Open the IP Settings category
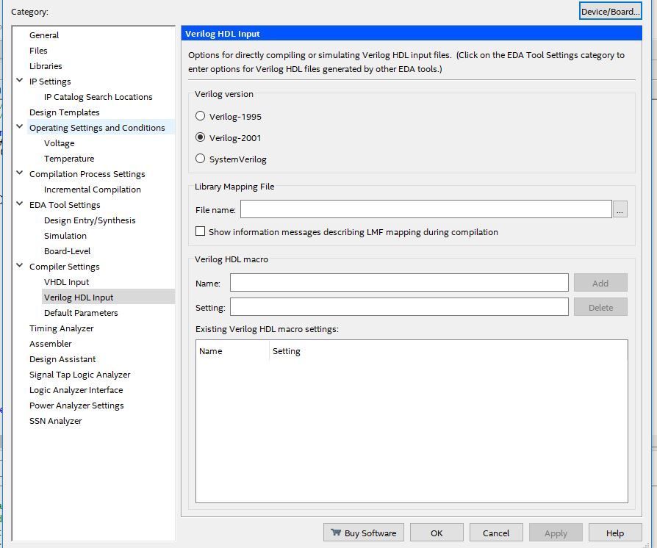Screen dimensions: 657x548 pyautogui.click(x=50, y=82)
